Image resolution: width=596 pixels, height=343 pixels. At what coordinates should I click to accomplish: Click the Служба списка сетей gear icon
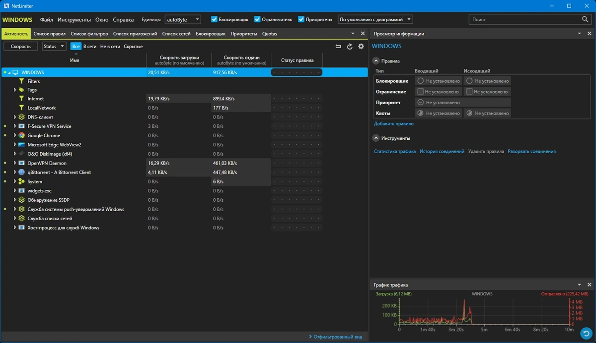tap(21, 219)
